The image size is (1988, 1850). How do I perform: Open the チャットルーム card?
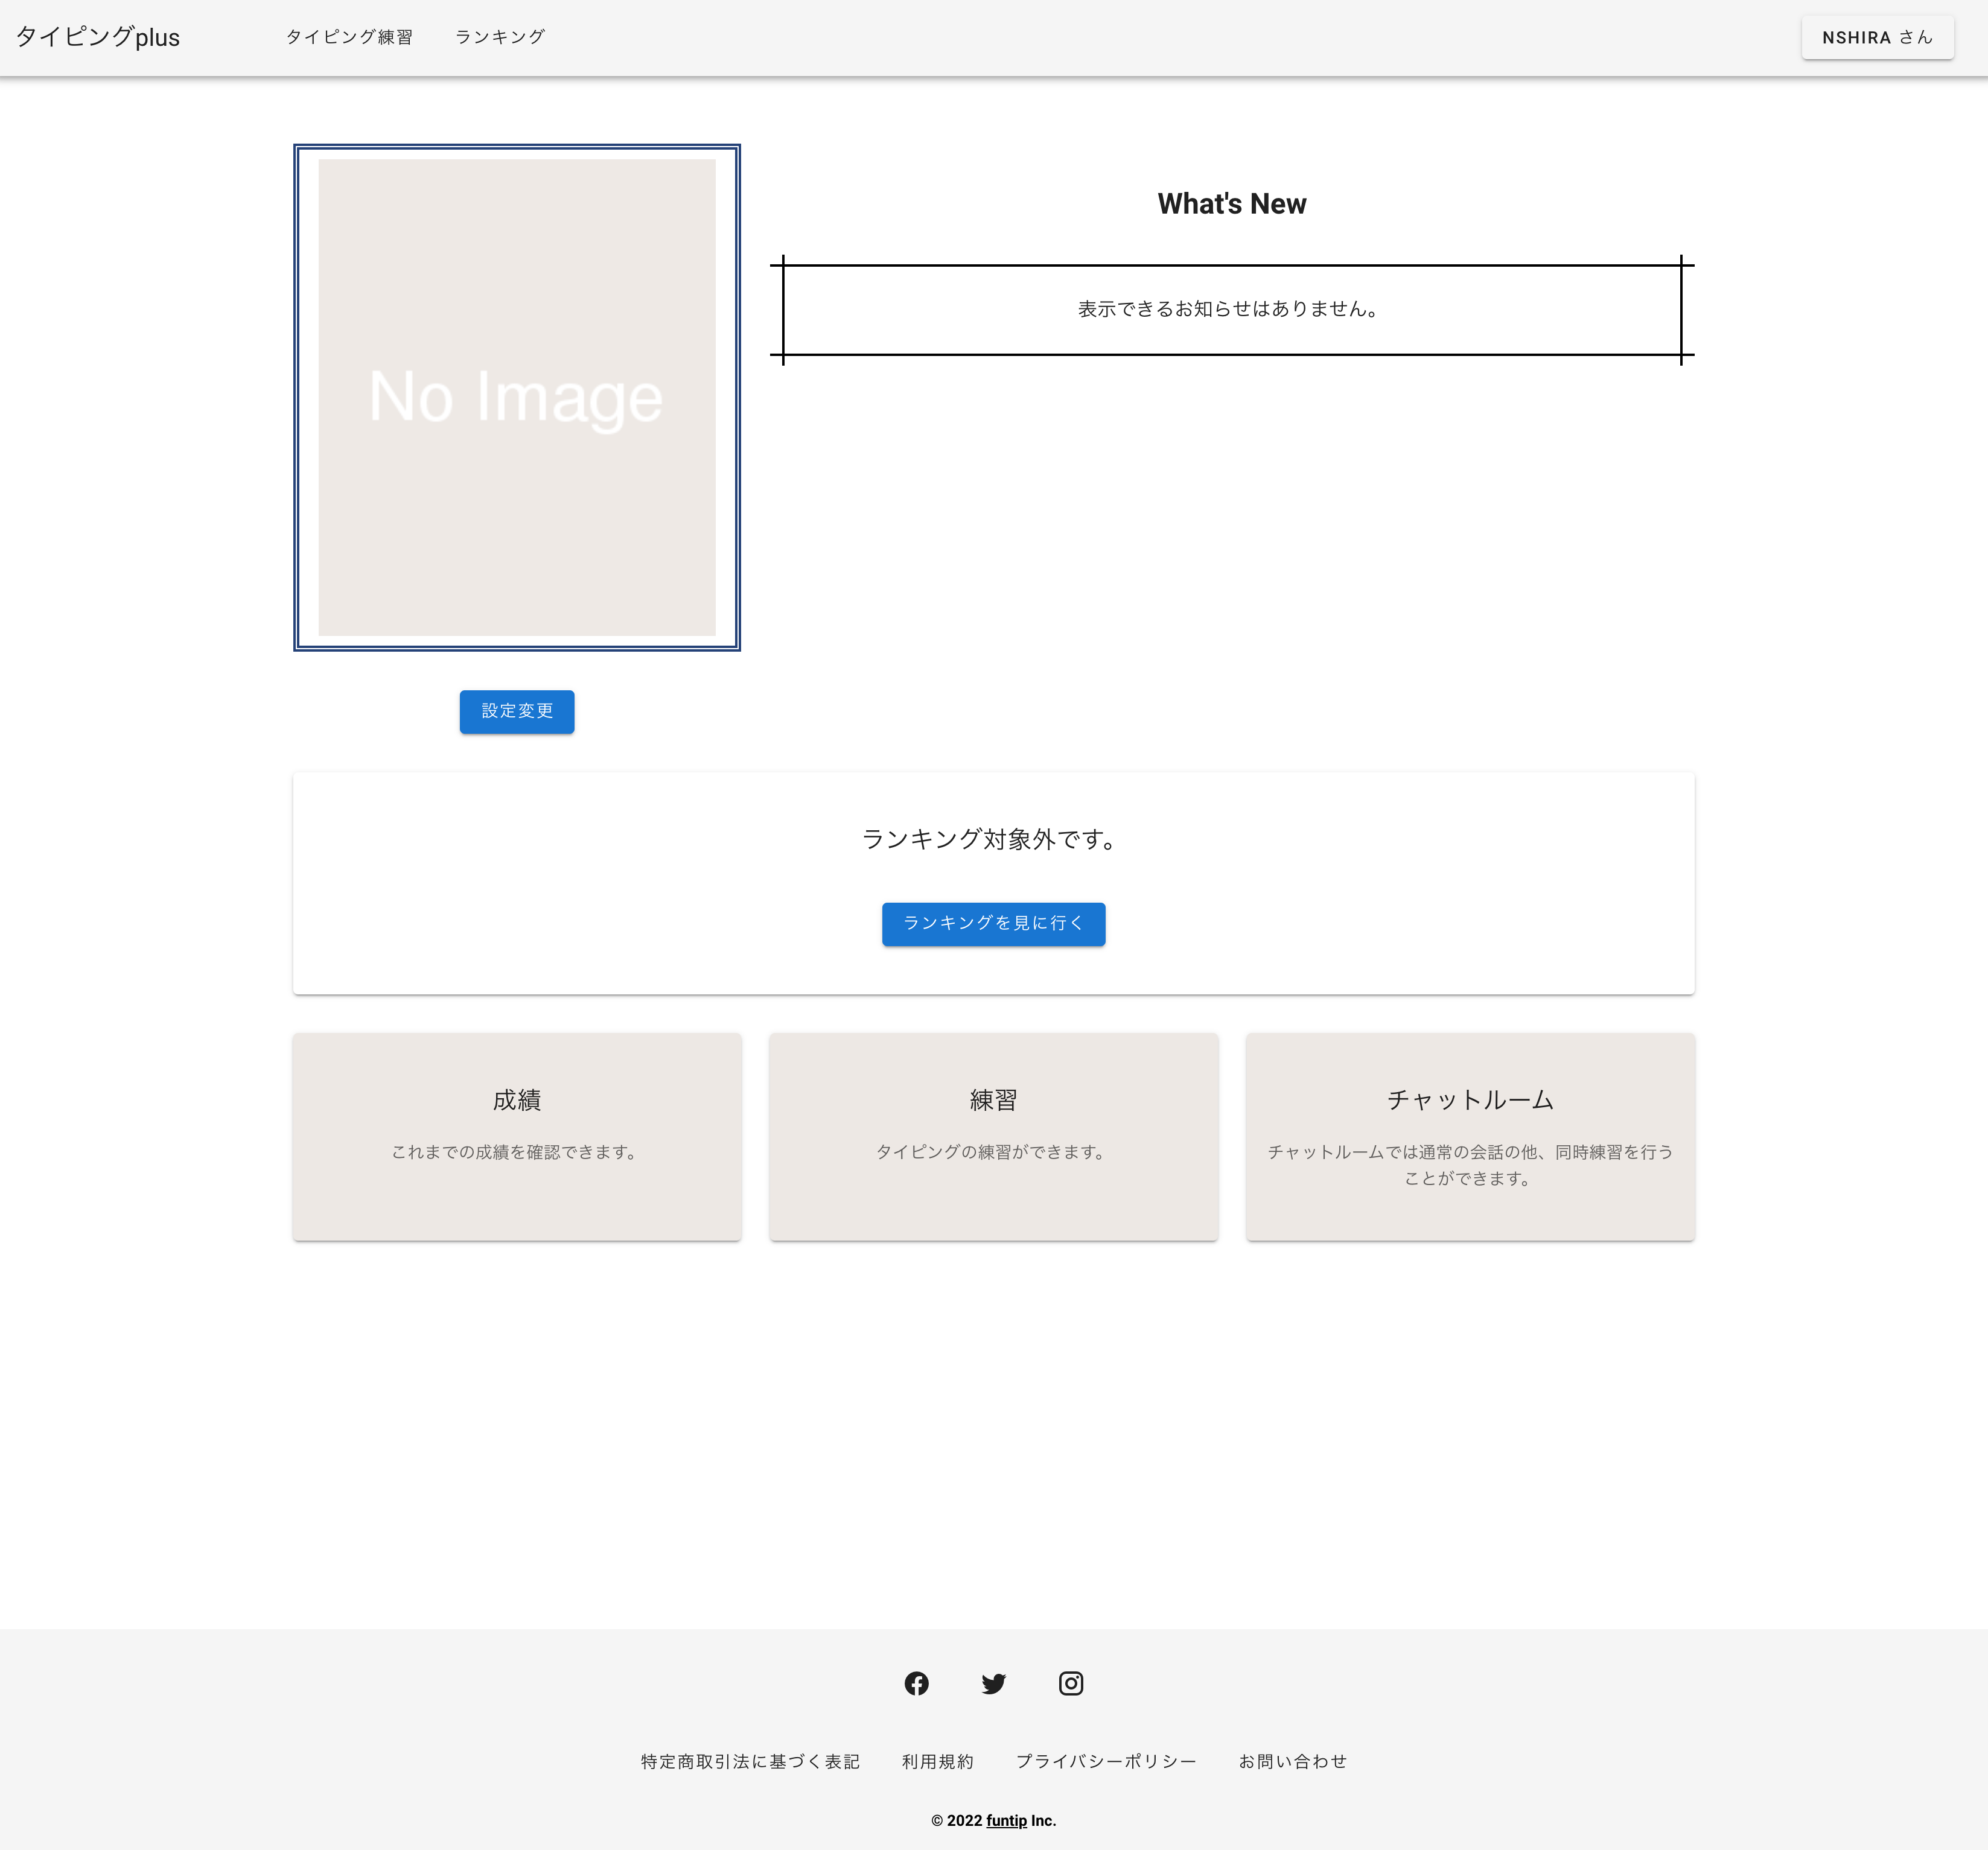pos(1469,1136)
